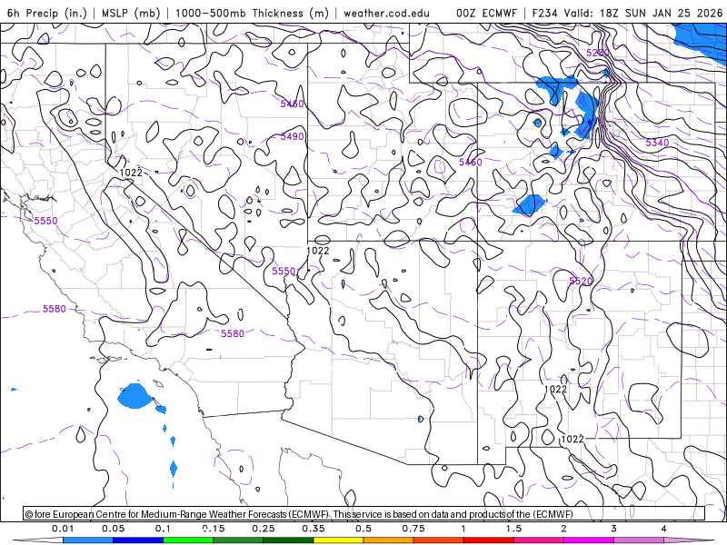The height and width of the screenshot is (545, 727).
Task: Click the 0.05 legend value
Action: (113, 529)
